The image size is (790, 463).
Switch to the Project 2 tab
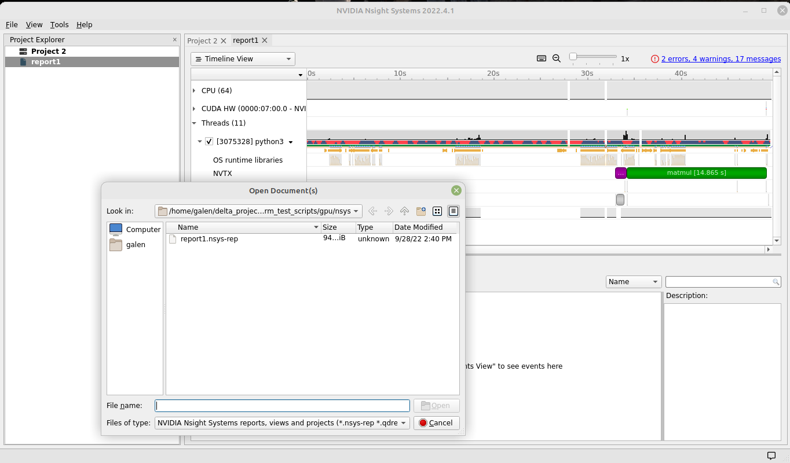click(202, 41)
